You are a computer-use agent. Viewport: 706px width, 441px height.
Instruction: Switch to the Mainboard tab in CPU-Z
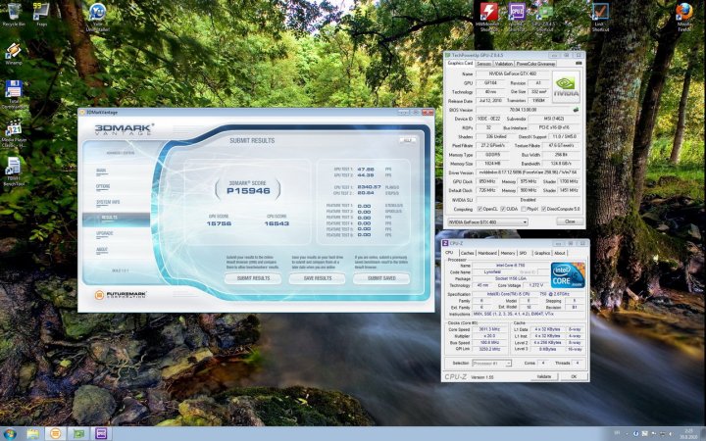point(487,254)
